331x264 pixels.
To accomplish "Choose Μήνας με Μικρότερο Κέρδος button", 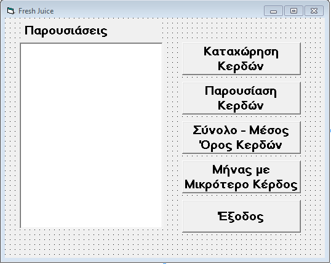I will point(241,177).
